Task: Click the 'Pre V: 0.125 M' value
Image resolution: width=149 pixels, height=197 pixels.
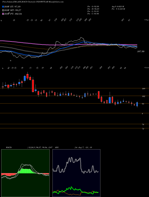Action: (x=118, y=9)
